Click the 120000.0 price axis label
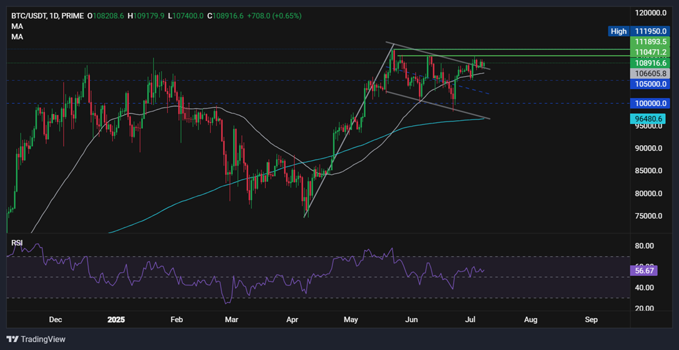 point(650,13)
